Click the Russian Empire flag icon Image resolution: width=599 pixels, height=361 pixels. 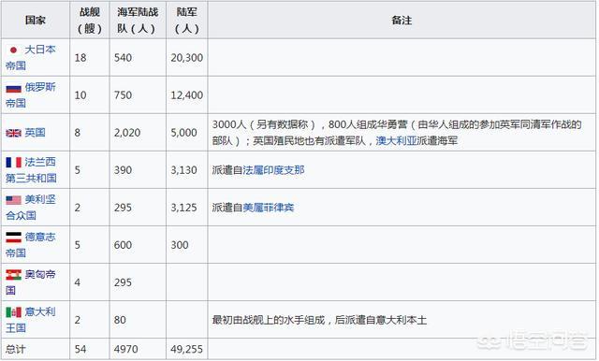click(x=13, y=89)
